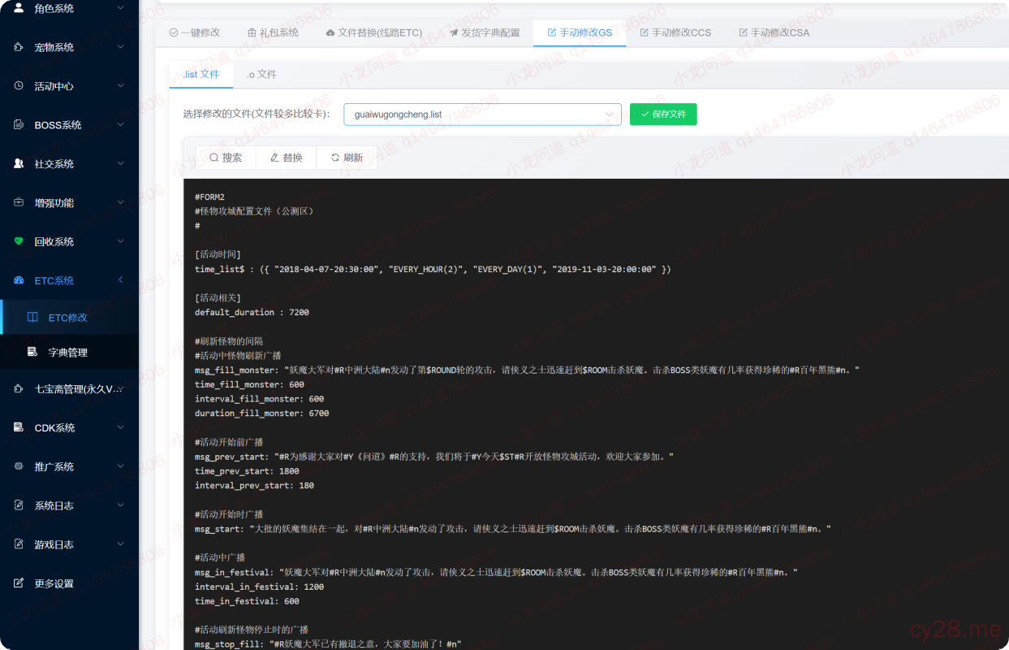Select the 替换 tool above the editor

click(x=285, y=158)
